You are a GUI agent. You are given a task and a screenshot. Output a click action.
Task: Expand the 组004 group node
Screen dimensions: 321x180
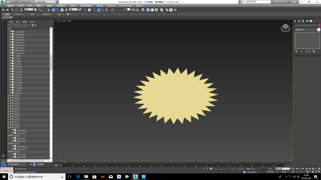point(8,96)
